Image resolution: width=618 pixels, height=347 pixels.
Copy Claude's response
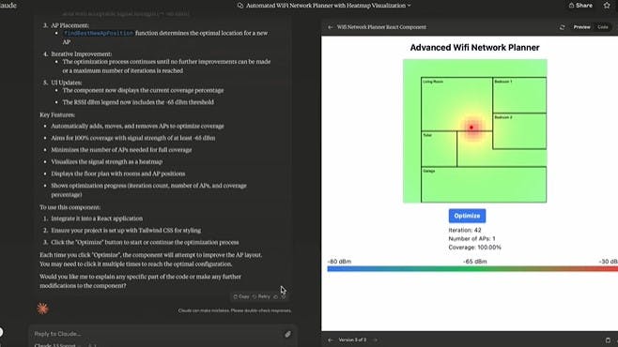pyautogui.click(x=241, y=296)
